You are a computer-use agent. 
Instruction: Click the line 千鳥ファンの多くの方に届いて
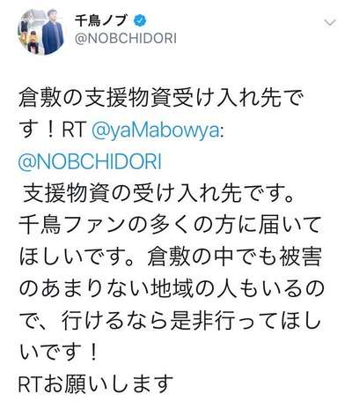(x=169, y=226)
